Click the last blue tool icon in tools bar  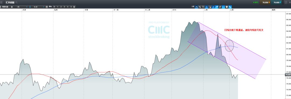click(230, 7)
